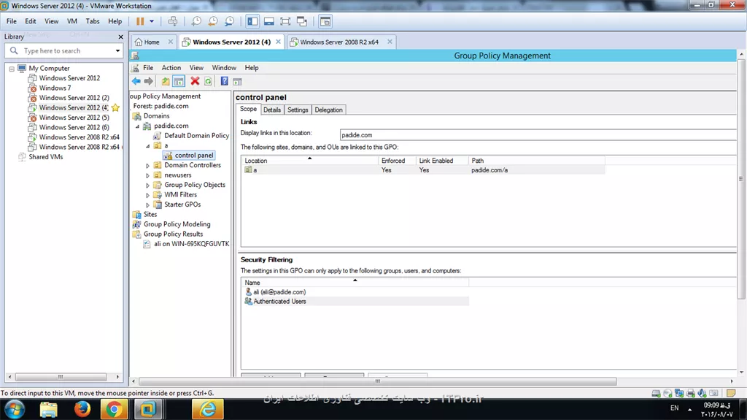Open the VMware Tabs menu
Viewport: 747px width, 420px height.
pos(93,21)
